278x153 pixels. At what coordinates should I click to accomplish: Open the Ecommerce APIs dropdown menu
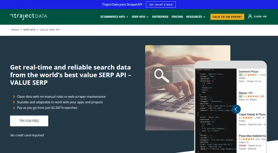coord(114,17)
